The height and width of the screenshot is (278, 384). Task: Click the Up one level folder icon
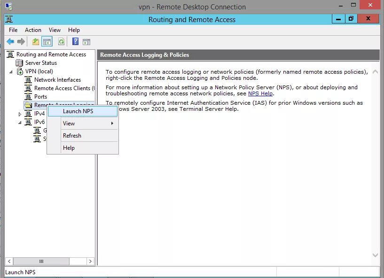[36, 42]
